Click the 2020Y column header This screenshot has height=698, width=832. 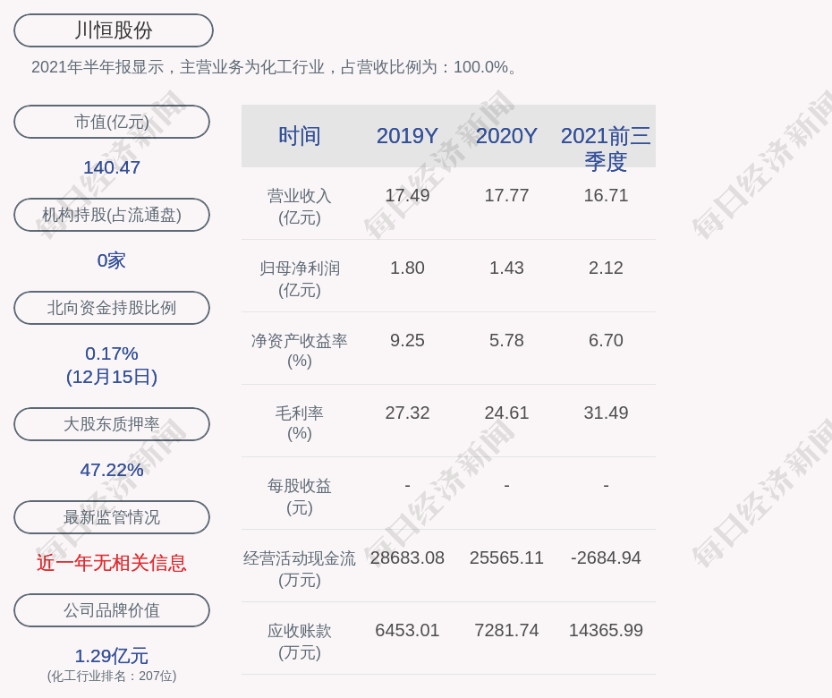(506, 136)
